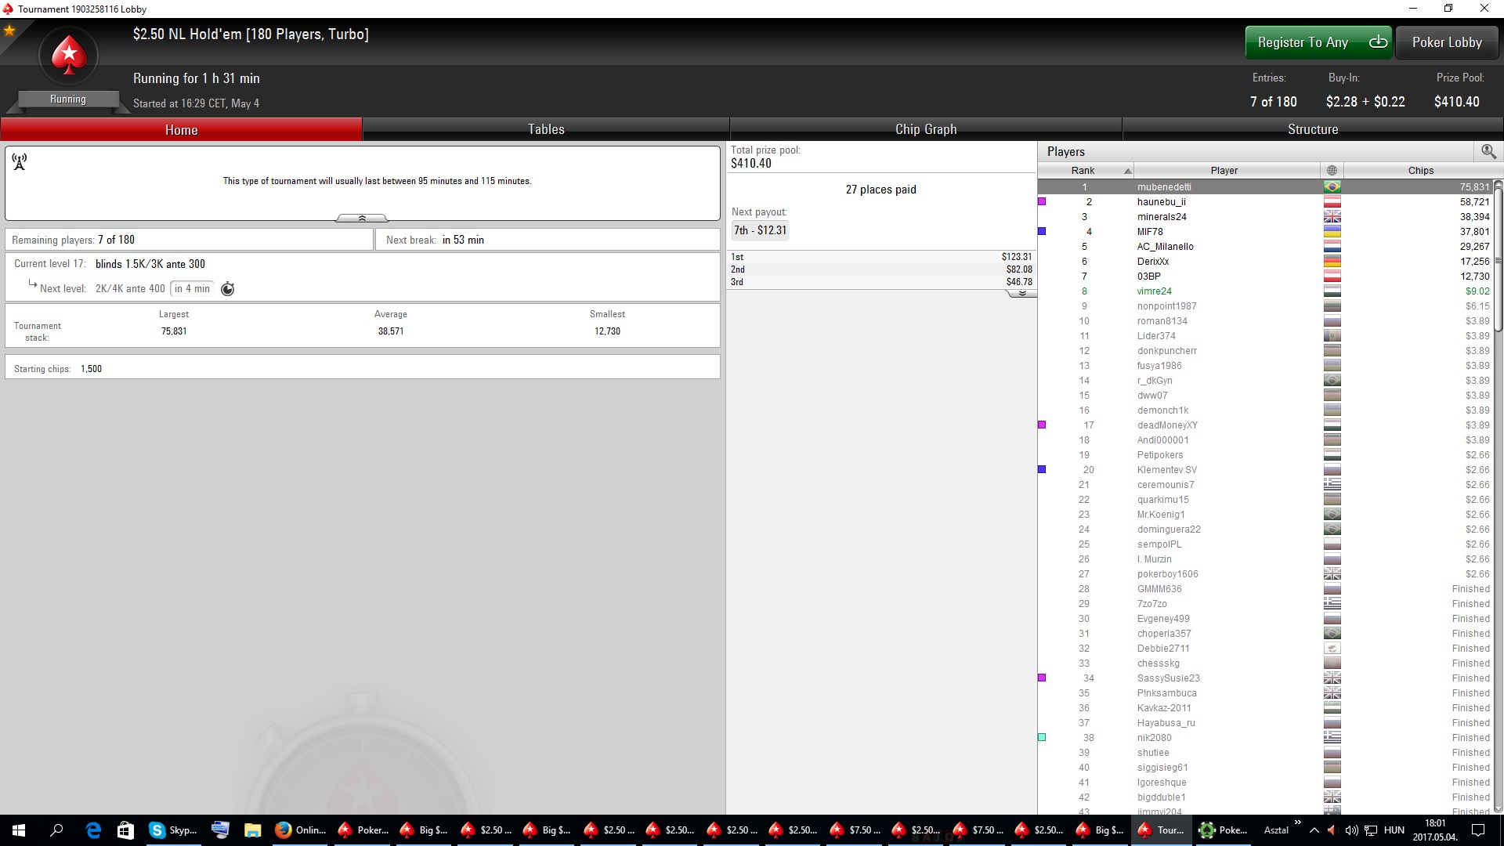The width and height of the screenshot is (1504, 846).
Task: Open Microsoft Edge from the taskbar
Action: click(93, 830)
